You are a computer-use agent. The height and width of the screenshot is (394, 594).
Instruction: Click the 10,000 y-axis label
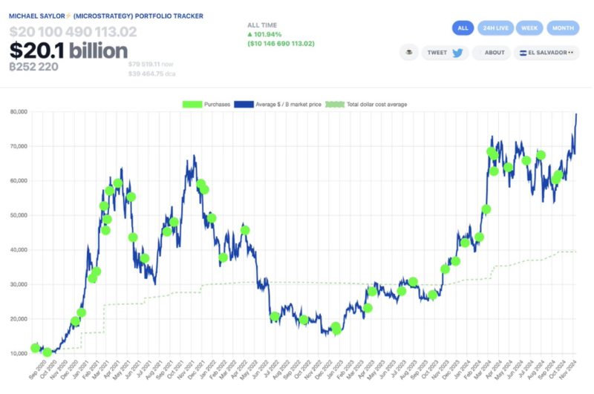19,353
